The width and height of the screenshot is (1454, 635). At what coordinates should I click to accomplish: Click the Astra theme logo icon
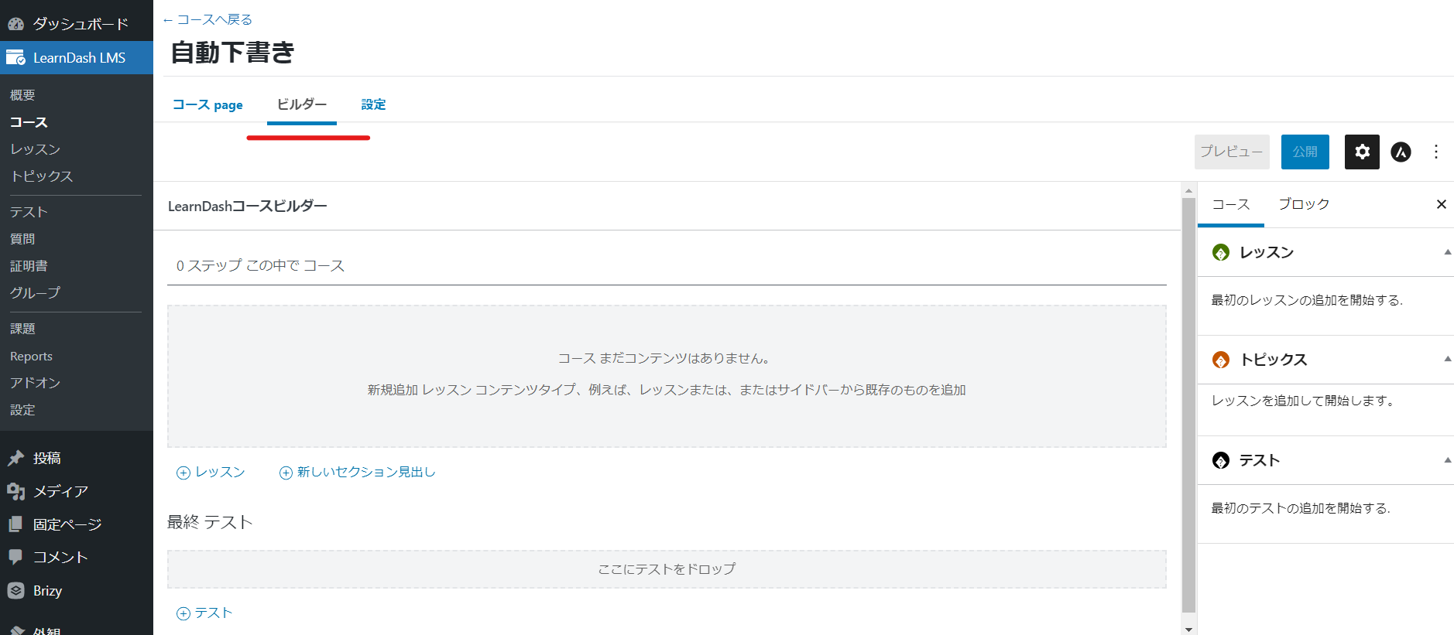point(1401,152)
